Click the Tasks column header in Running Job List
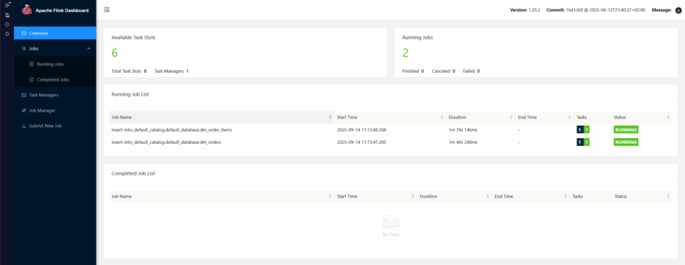Image resolution: width=685 pixels, height=265 pixels. (581, 117)
